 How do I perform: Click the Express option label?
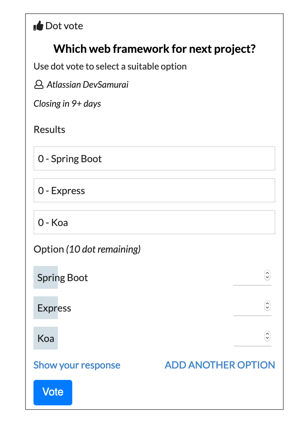pyautogui.click(x=54, y=308)
